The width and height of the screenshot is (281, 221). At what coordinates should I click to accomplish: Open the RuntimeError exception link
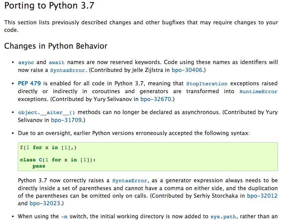coord(258,92)
